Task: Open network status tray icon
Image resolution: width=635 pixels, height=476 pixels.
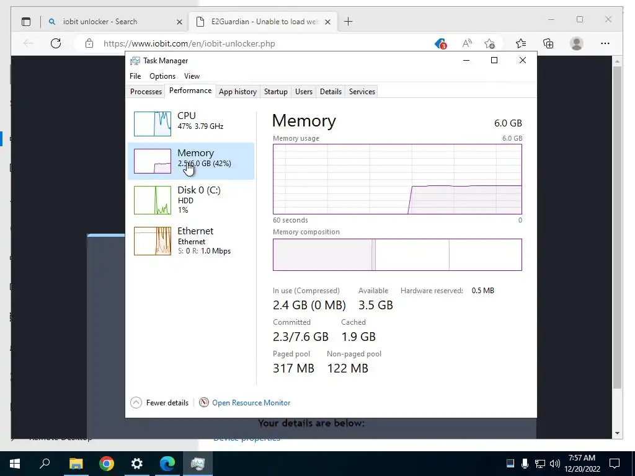Action: coord(540,464)
